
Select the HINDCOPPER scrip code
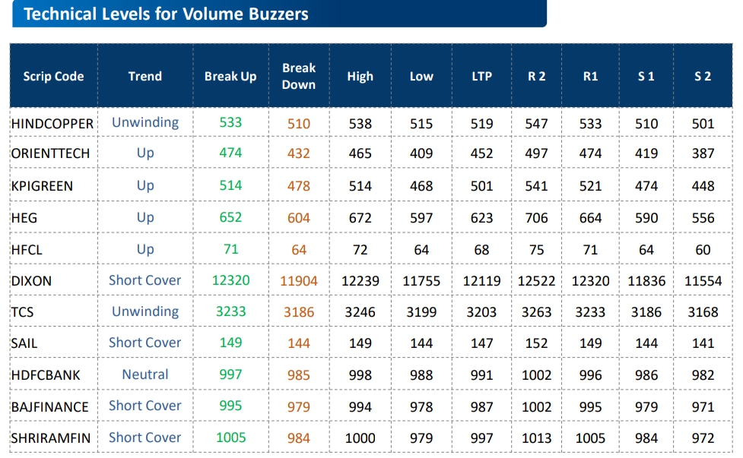52,123
